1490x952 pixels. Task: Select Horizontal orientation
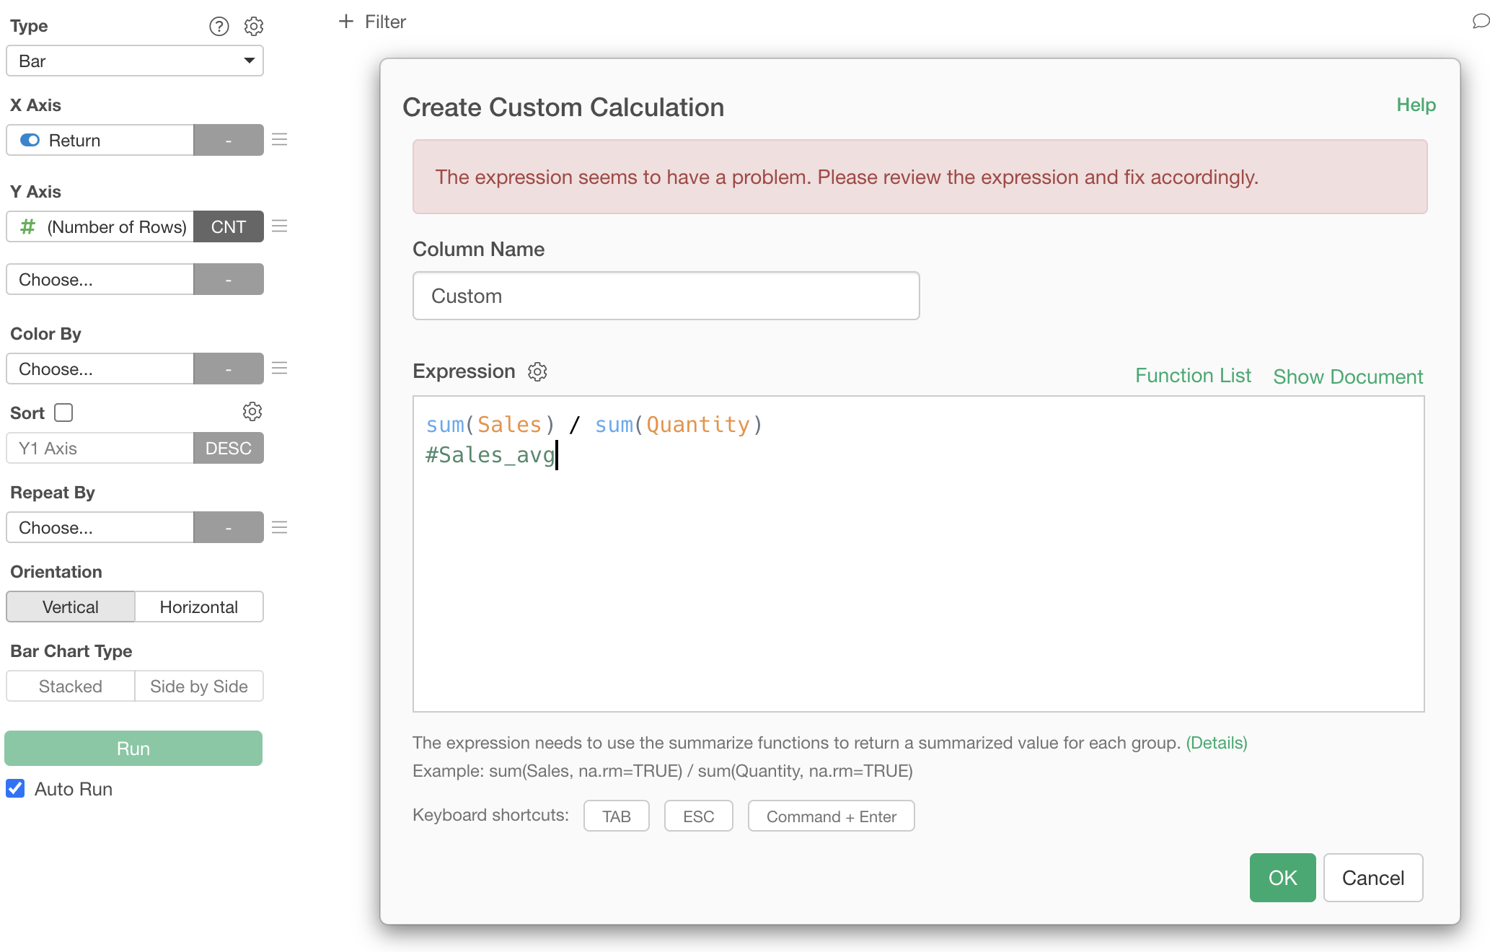coord(199,607)
